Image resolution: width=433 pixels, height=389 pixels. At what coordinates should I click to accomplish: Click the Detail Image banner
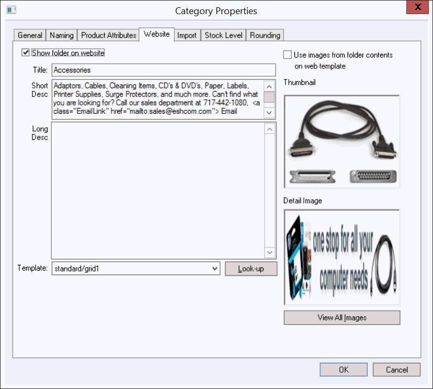tap(342, 257)
